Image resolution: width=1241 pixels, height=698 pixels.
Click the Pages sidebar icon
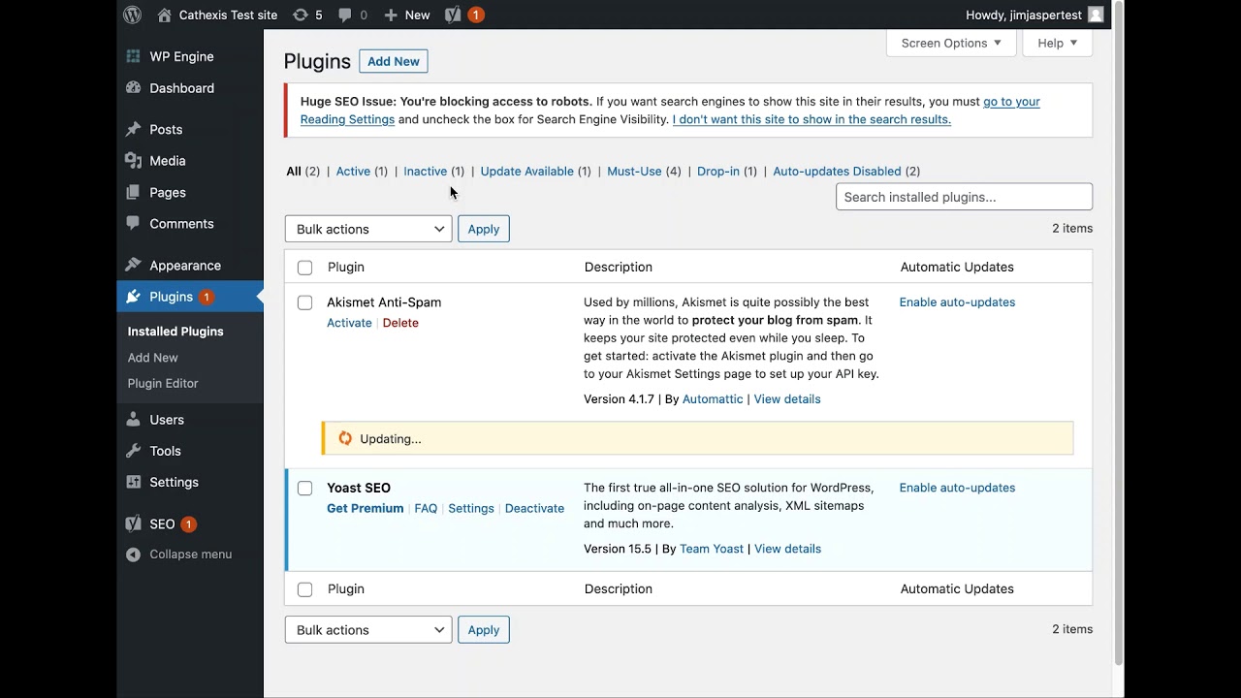click(x=133, y=192)
